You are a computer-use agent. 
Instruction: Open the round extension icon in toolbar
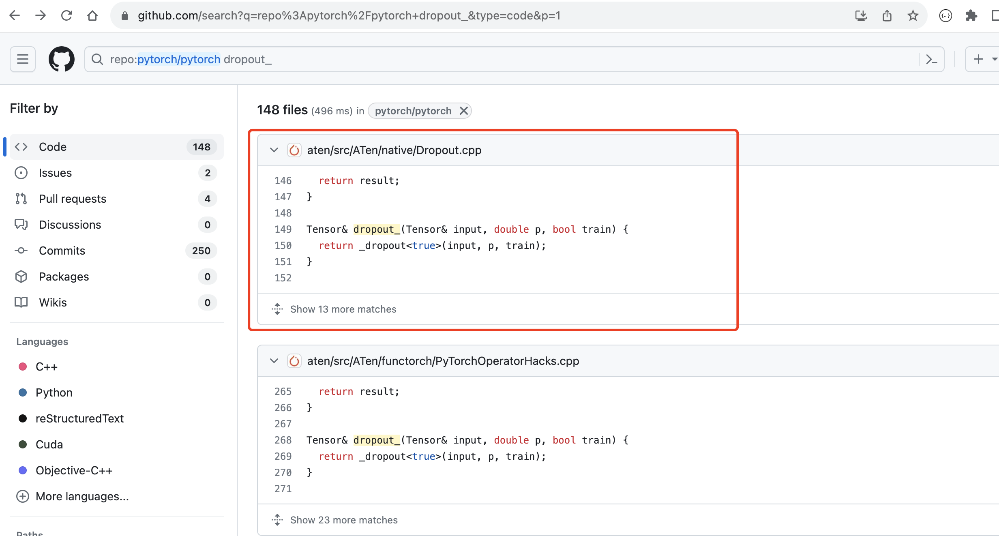(x=945, y=15)
